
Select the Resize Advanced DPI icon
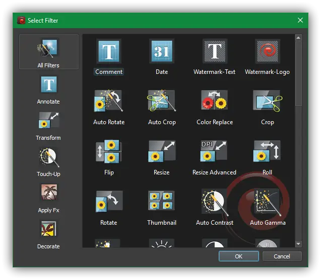coord(214,151)
